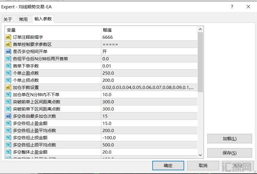Select the 首单控制要求参数区 variable name
This screenshot has height=174, width=257.
[x=32, y=45]
